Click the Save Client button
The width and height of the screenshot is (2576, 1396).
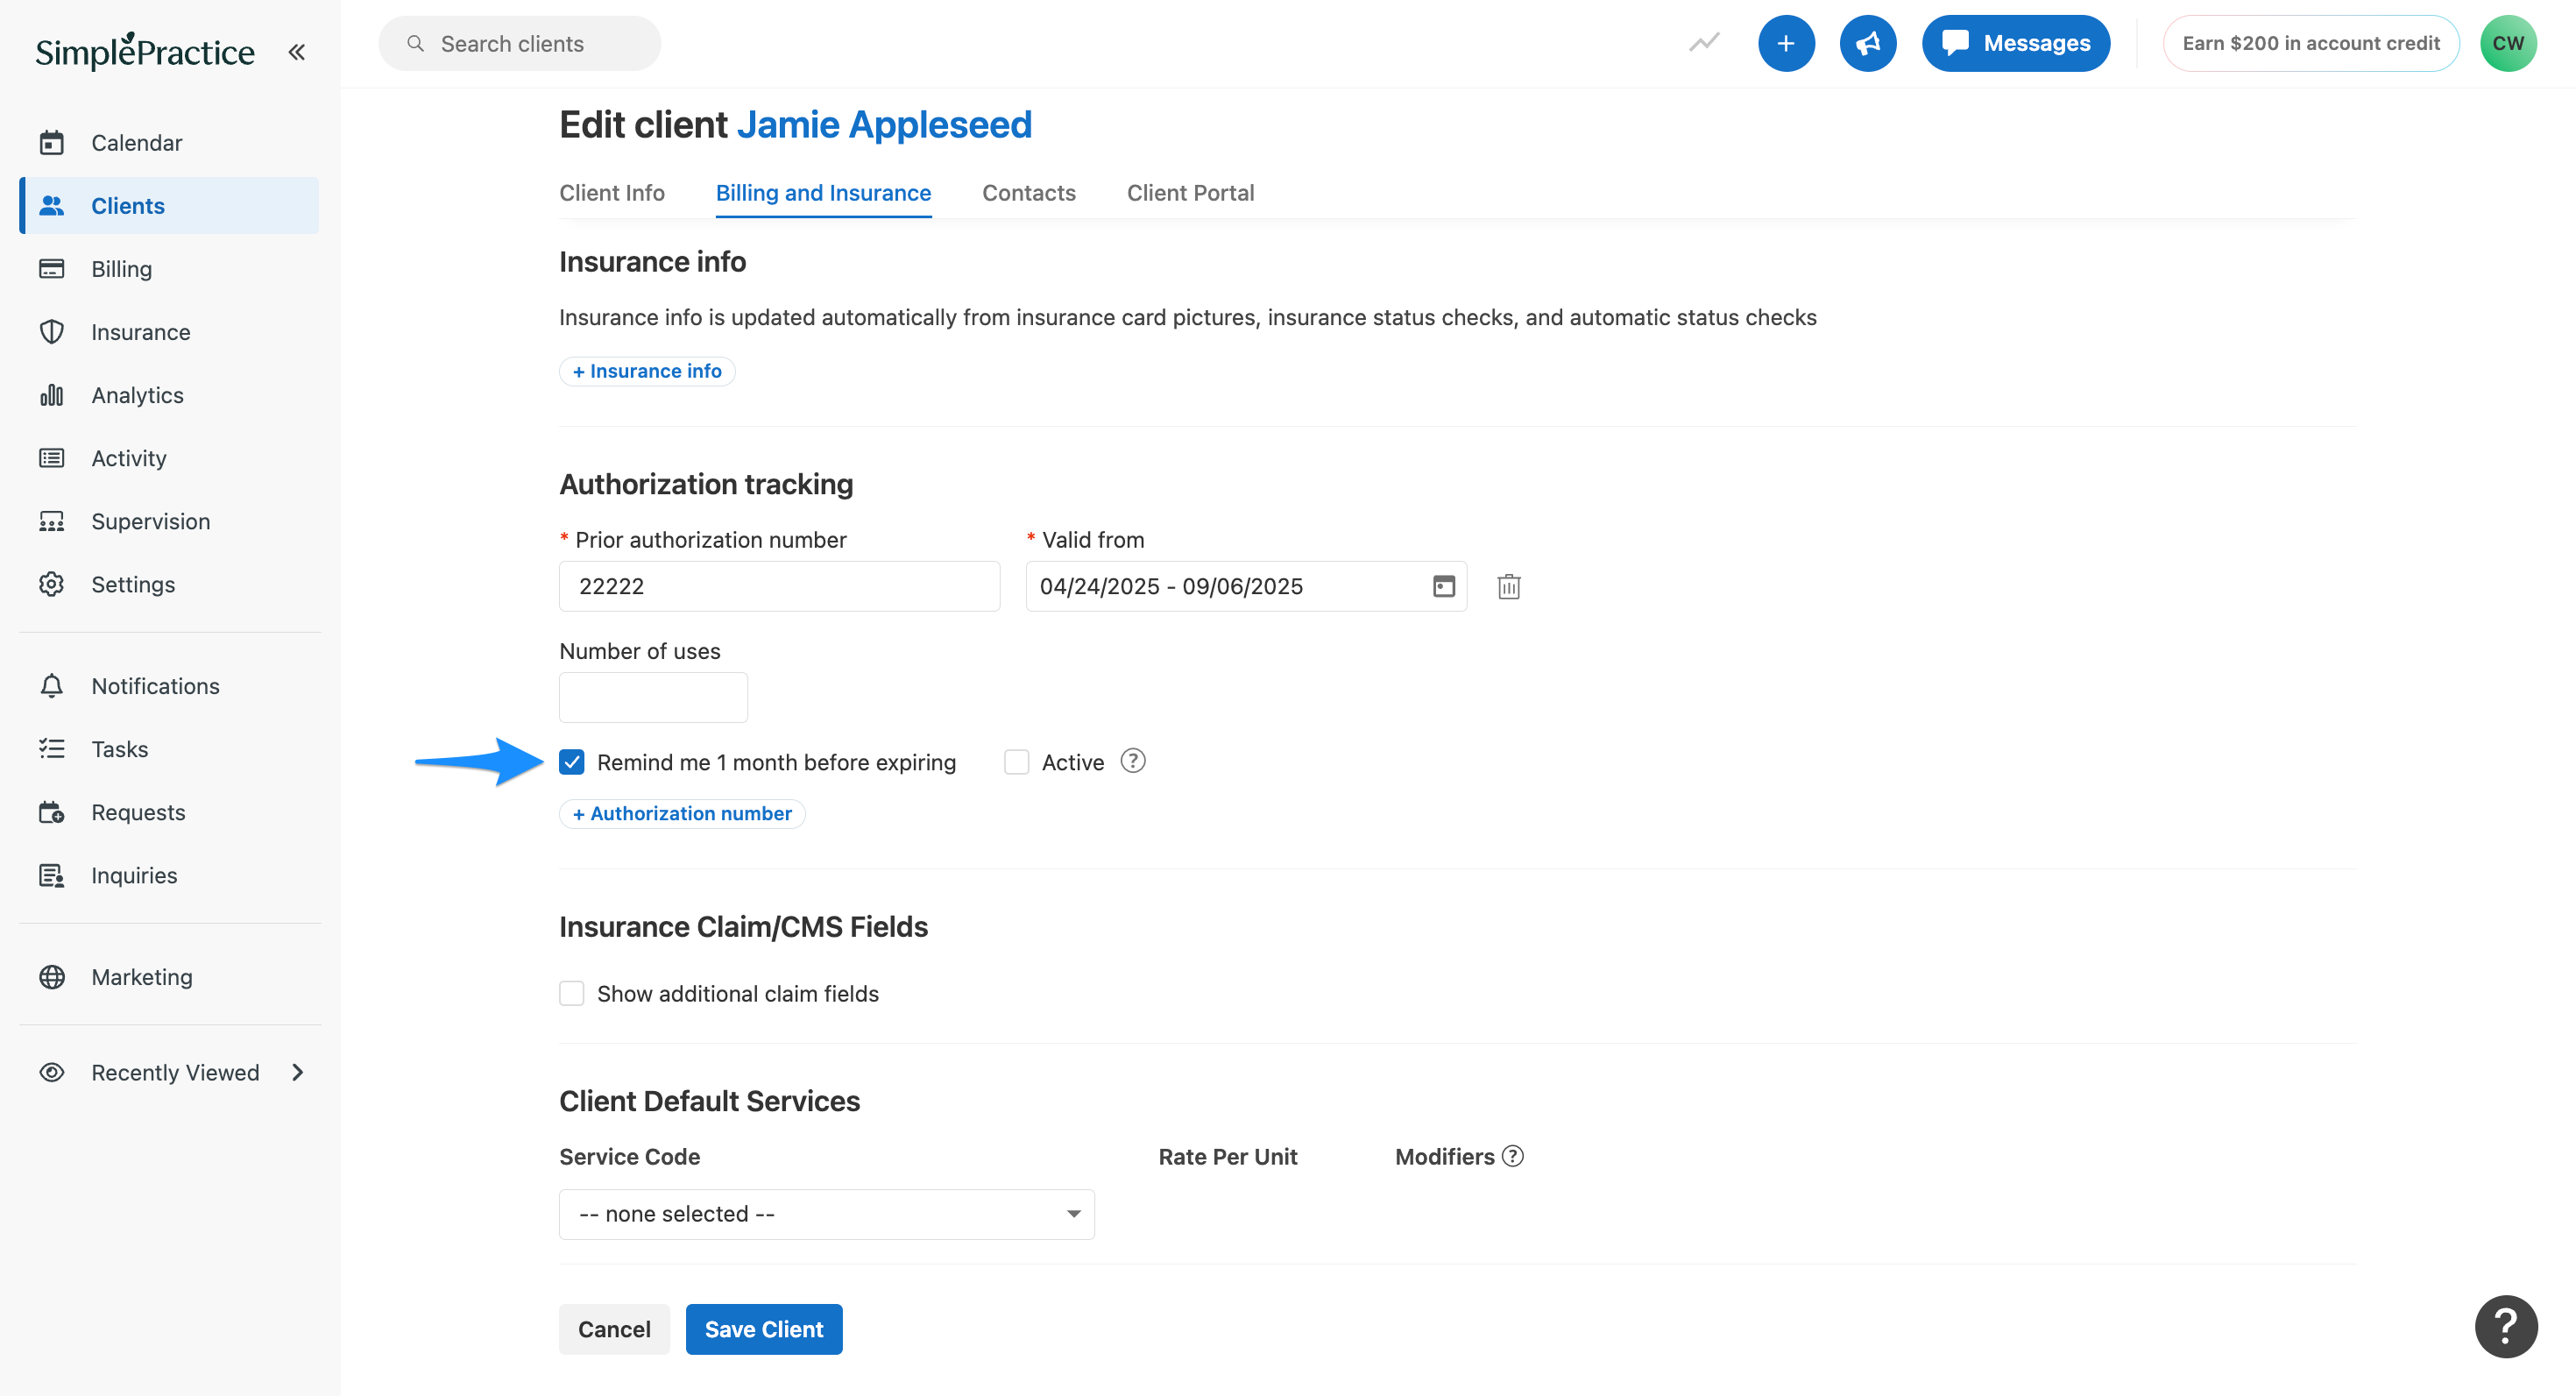point(763,1329)
